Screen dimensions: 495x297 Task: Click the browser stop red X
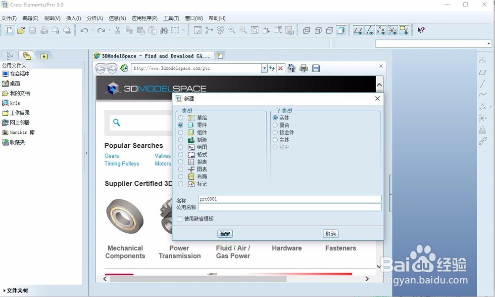(x=280, y=68)
